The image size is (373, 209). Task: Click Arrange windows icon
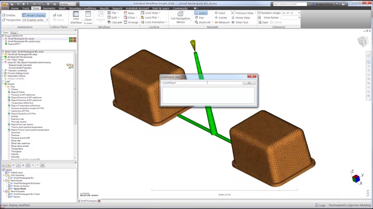click(x=131, y=22)
